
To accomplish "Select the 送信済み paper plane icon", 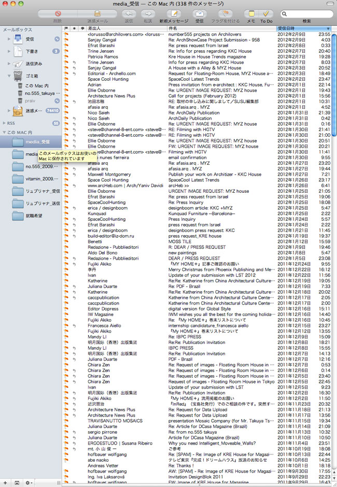I will point(18,64).
